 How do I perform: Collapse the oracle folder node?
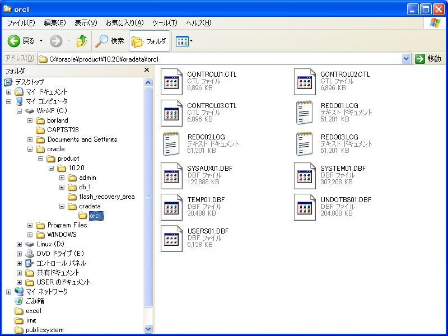click(30, 149)
